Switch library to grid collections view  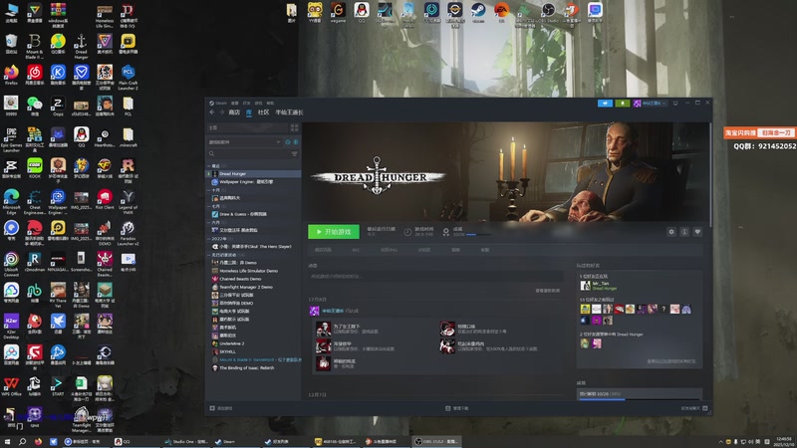(294, 127)
